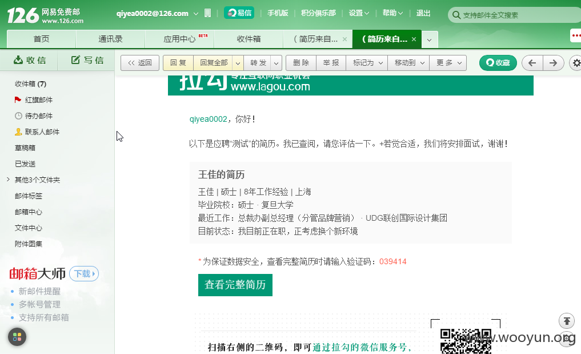Click the account qiyea0002@126.com
The height and width of the screenshot is (354, 581).
pyautogui.click(x=153, y=13)
